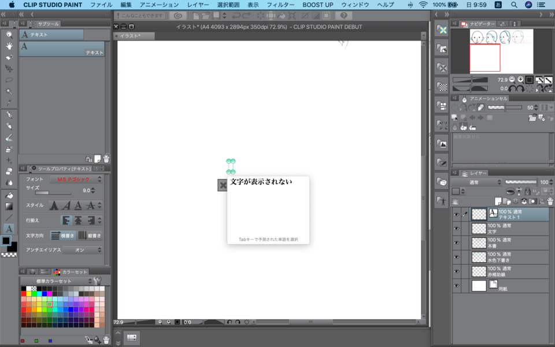Click the 横書き horizontal text button
555x347 pixels.
coord(63,235)
